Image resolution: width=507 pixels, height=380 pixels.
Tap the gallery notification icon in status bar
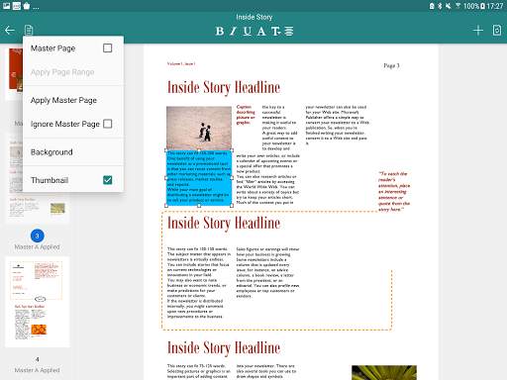(x=6, y=6)
